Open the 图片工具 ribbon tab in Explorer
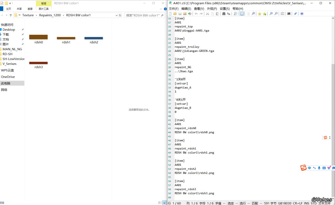Image resolution: width=335 pixels, height=205 pixels. [x=44, y=9]
